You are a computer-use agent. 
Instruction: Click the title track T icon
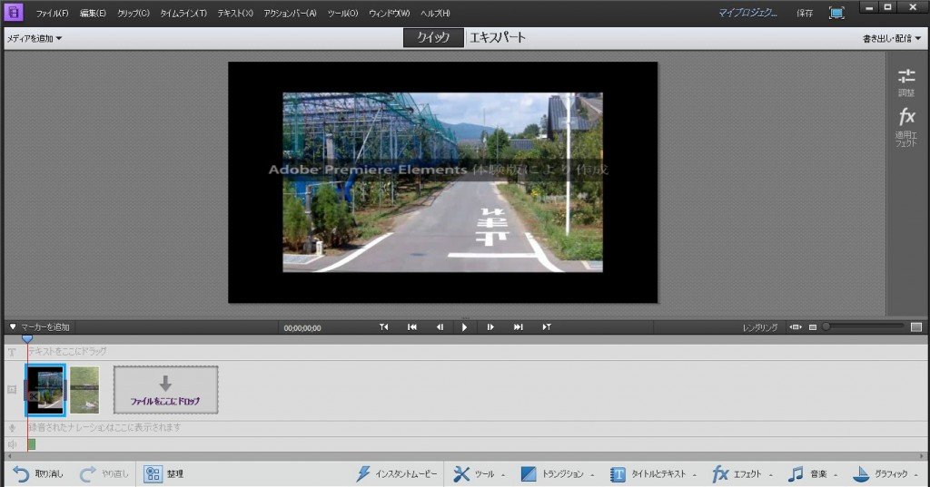click(12, 352)
